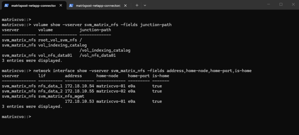The width and height of the screenshot is (299, 135).
Task: Maximize the terminal window
Action: (x=281, y=4)
